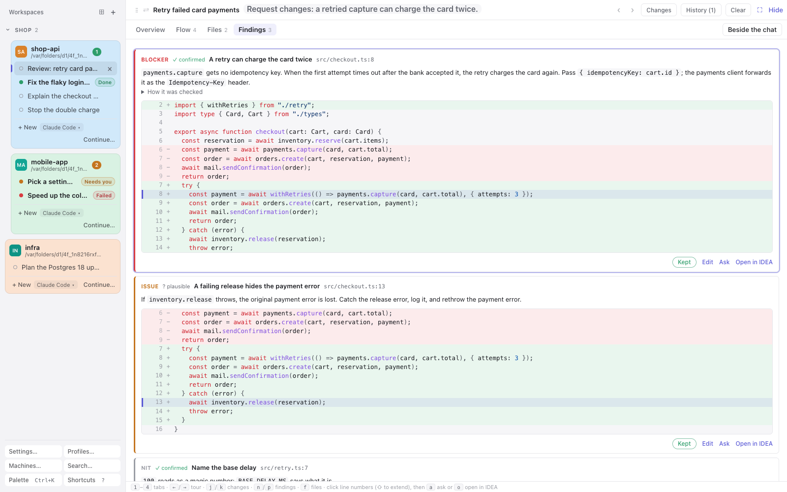
Task: Click status circle of Explain the checkout
Action: pyautogui.click(x=21, y=96)
